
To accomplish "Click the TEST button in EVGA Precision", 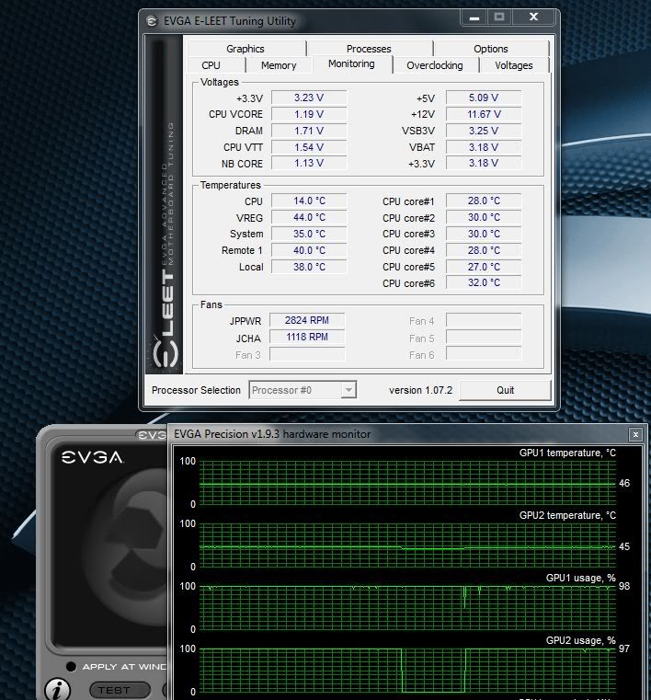I will pos(114,689).
